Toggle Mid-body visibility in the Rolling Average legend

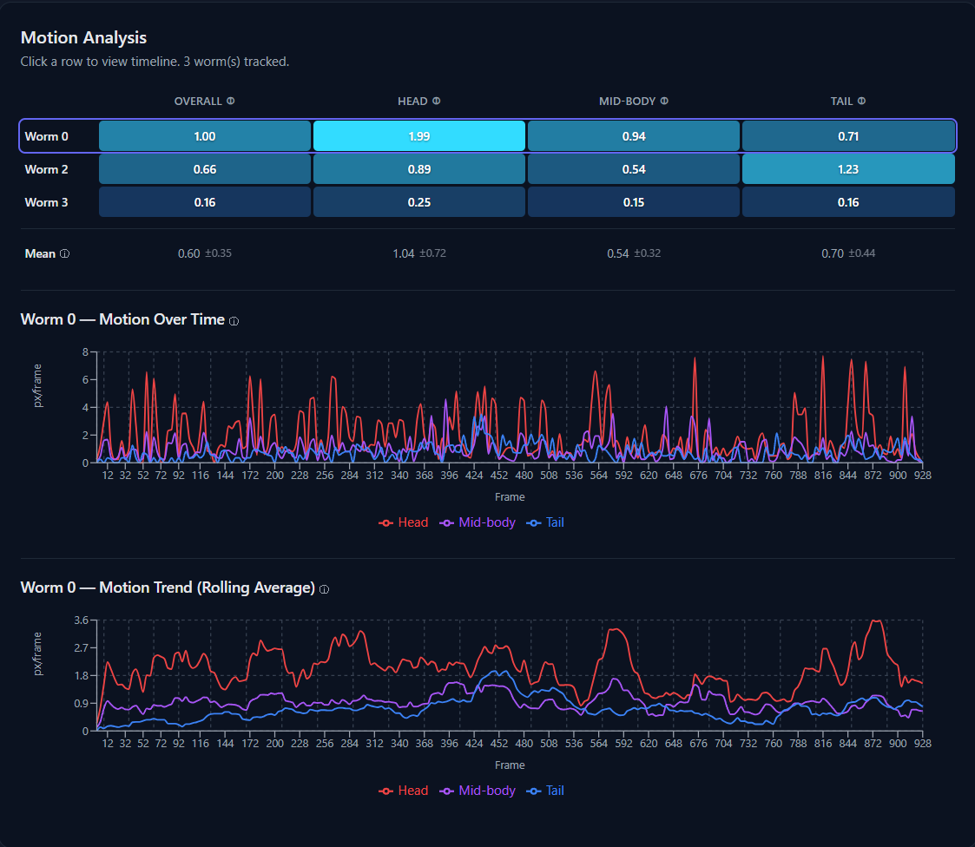tap(477, 791)
